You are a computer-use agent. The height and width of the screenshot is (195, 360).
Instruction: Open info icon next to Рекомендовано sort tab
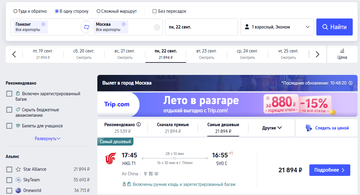coord(138,124)
